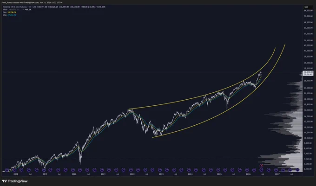Screen dimensions: 316x186
Task: Click the Sahit_Pump created with TradingView.com header text
Action: [x=32, y=3]
